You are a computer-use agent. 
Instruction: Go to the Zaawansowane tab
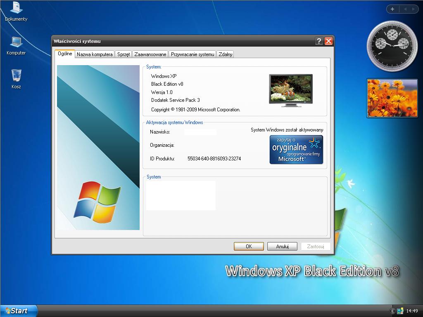[x=150, y=54]
